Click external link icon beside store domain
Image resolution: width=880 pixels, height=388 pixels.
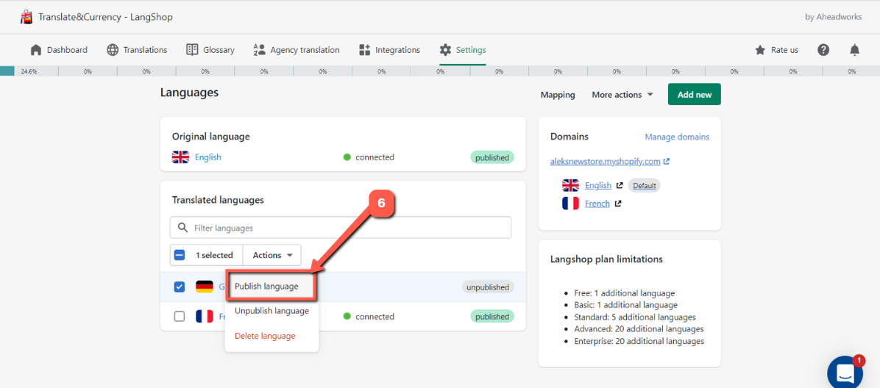[x=666, y=162]
